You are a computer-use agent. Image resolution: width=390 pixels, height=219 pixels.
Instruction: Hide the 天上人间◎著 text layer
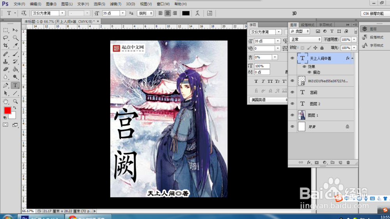[292, 58]
